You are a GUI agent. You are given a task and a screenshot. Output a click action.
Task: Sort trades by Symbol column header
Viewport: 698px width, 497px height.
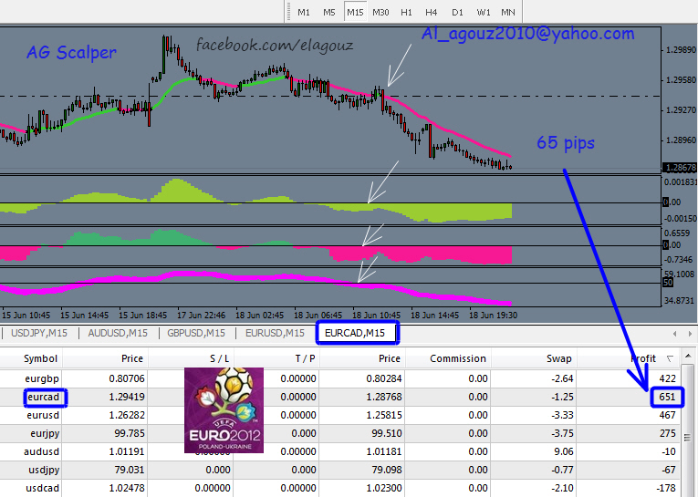pyautogui.click(x=40, y=358)
